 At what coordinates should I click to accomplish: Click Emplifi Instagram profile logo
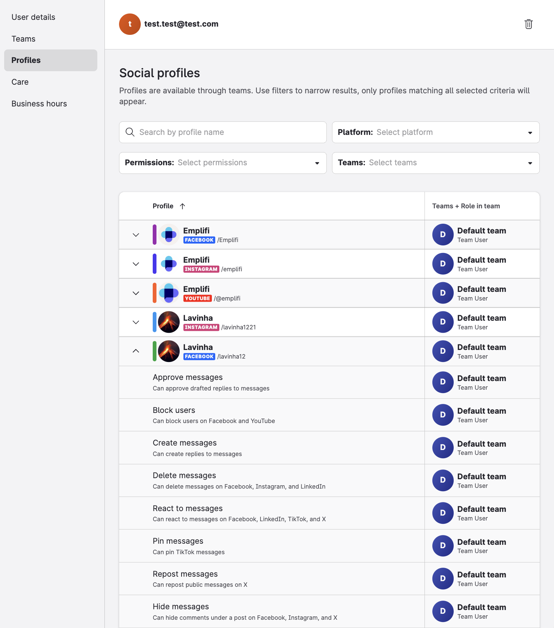coord(169,264)
